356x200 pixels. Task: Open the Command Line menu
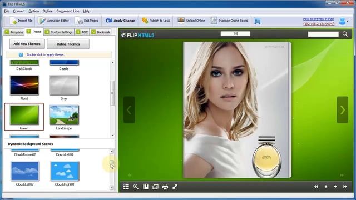pos(68,11)
